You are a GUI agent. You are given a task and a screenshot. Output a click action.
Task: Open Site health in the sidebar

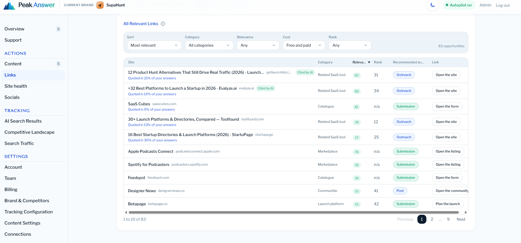(33, 86)
